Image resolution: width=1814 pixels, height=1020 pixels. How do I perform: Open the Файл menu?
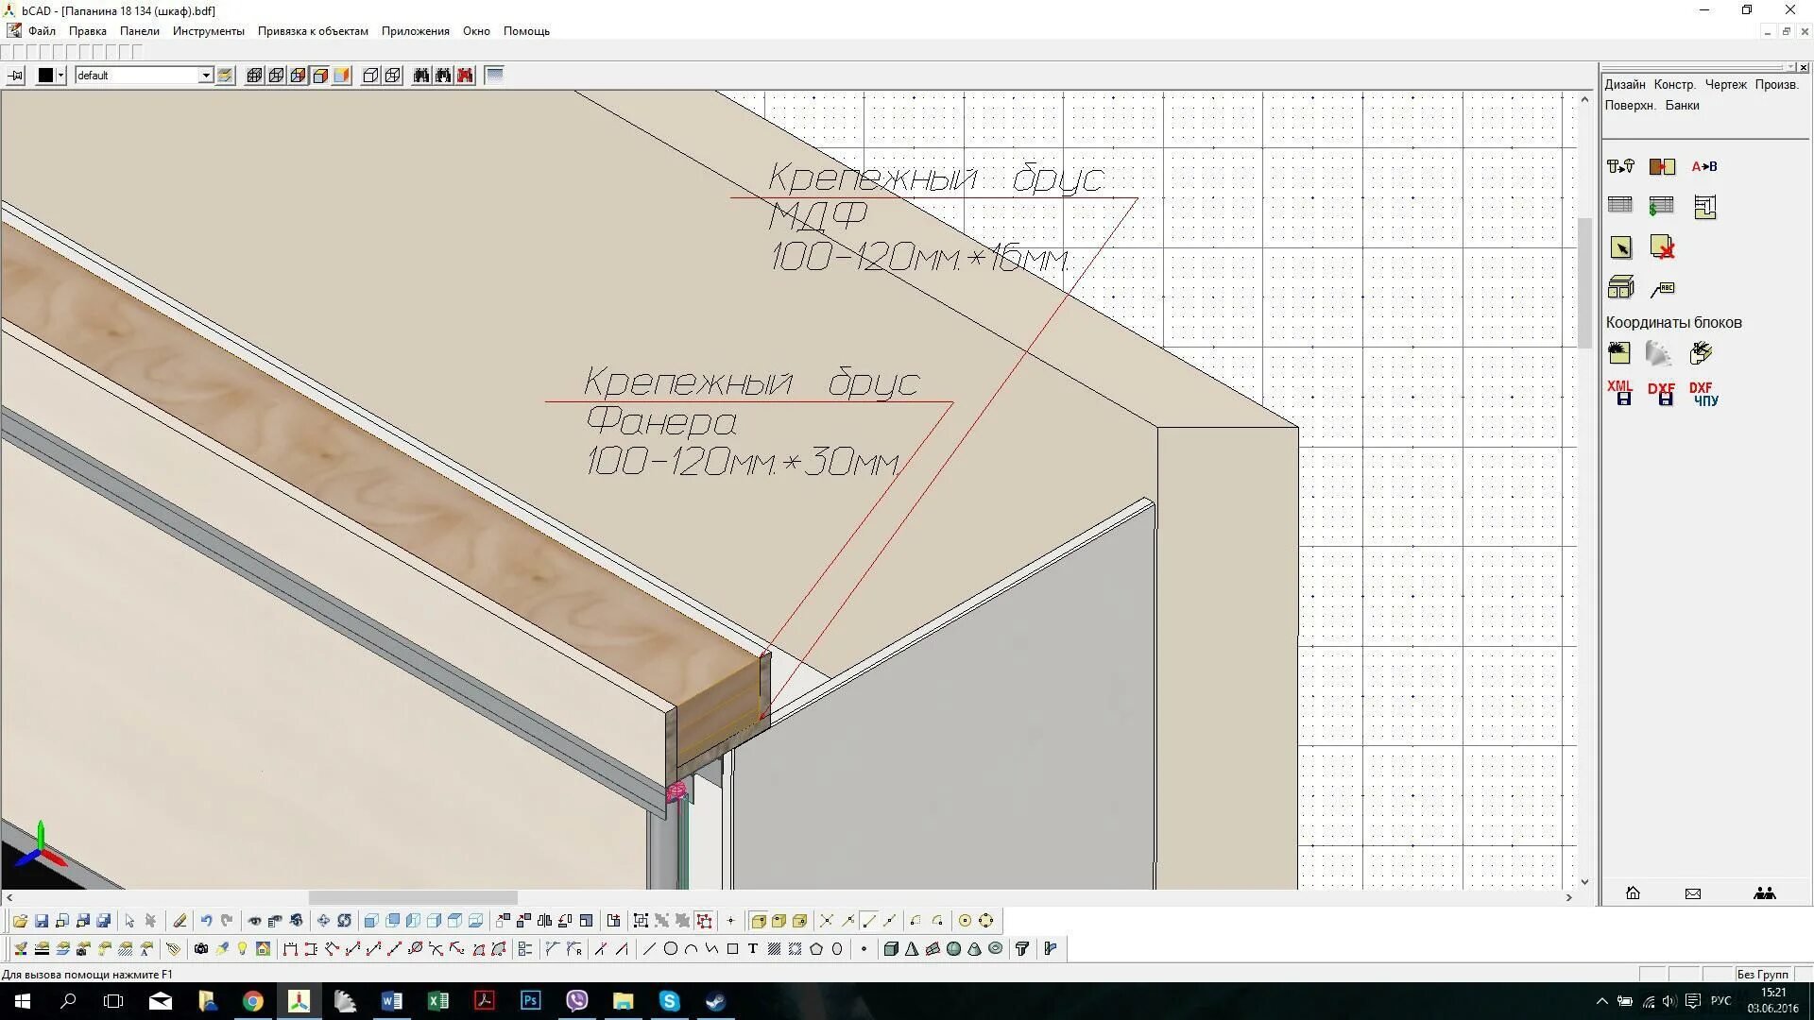pos(42,31)
